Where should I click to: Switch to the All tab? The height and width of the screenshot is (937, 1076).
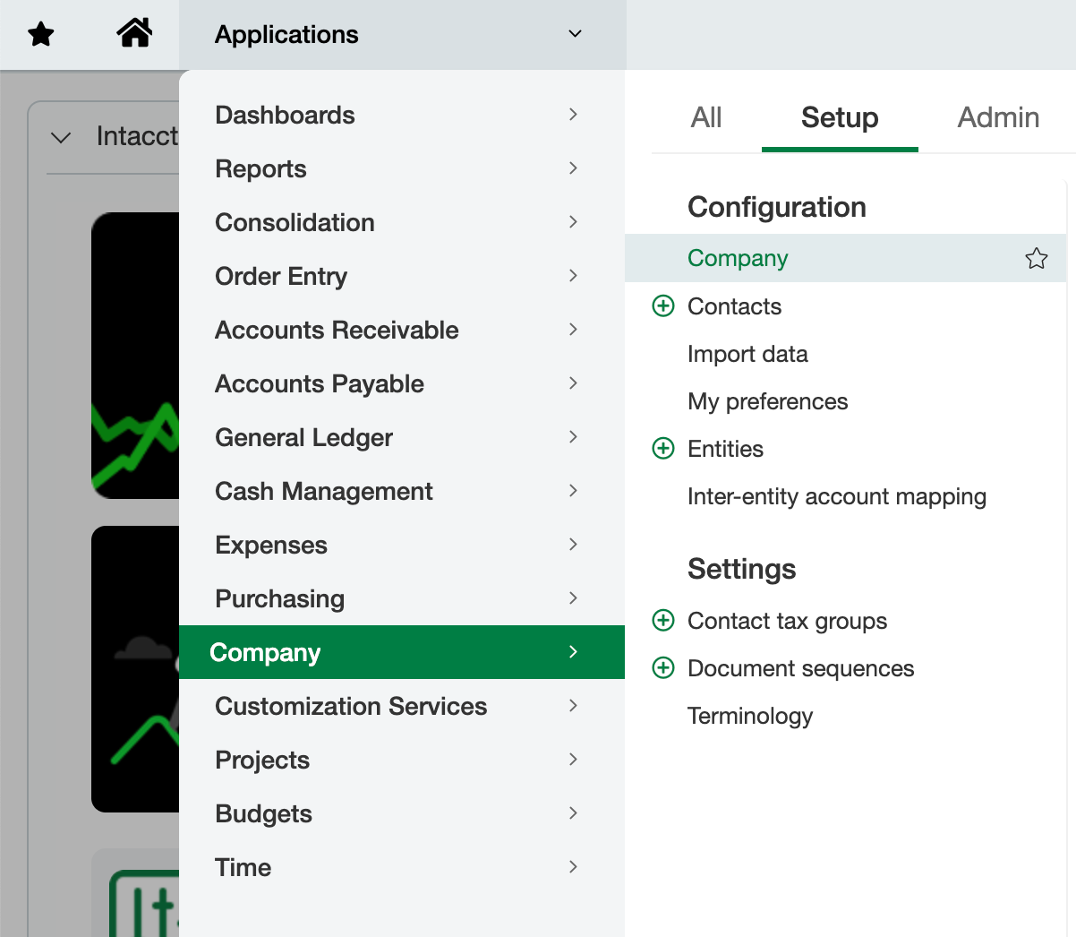pos(706,116)
